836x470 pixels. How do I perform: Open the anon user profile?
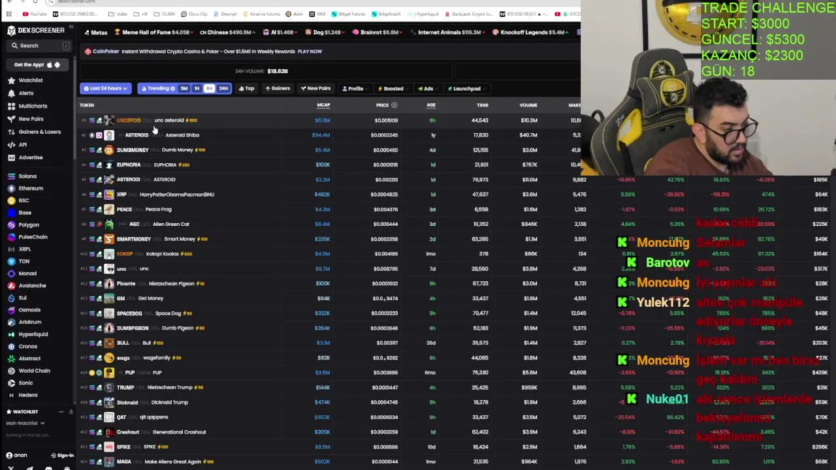pyautogui.click(x=16, y=456)
